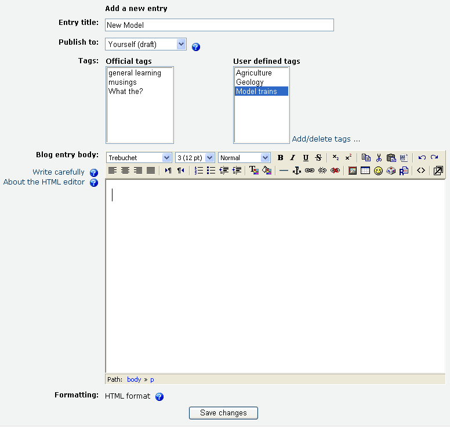Open the Add/delete tags link
Image resolution: width=450 pixels, height=427 pixels.
tap(326, 139)
